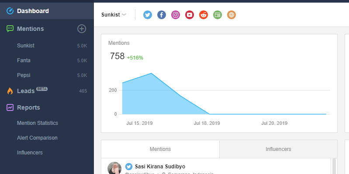Filter by Reddit source icon
Screen dimensions: 349x174
[204, 15]
